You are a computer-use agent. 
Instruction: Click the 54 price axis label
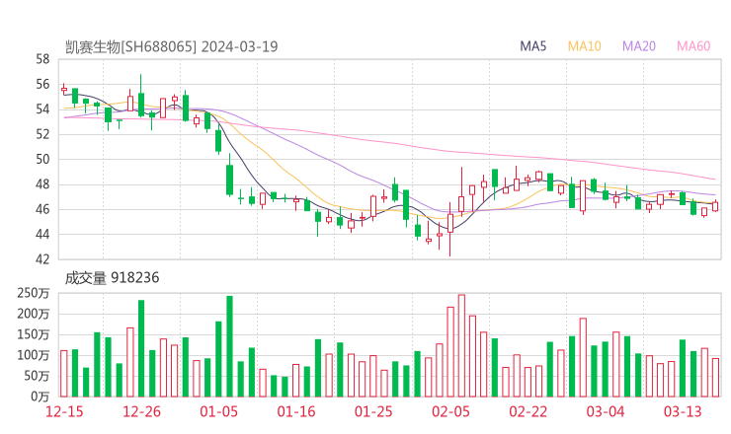click(x=42, y=109)
